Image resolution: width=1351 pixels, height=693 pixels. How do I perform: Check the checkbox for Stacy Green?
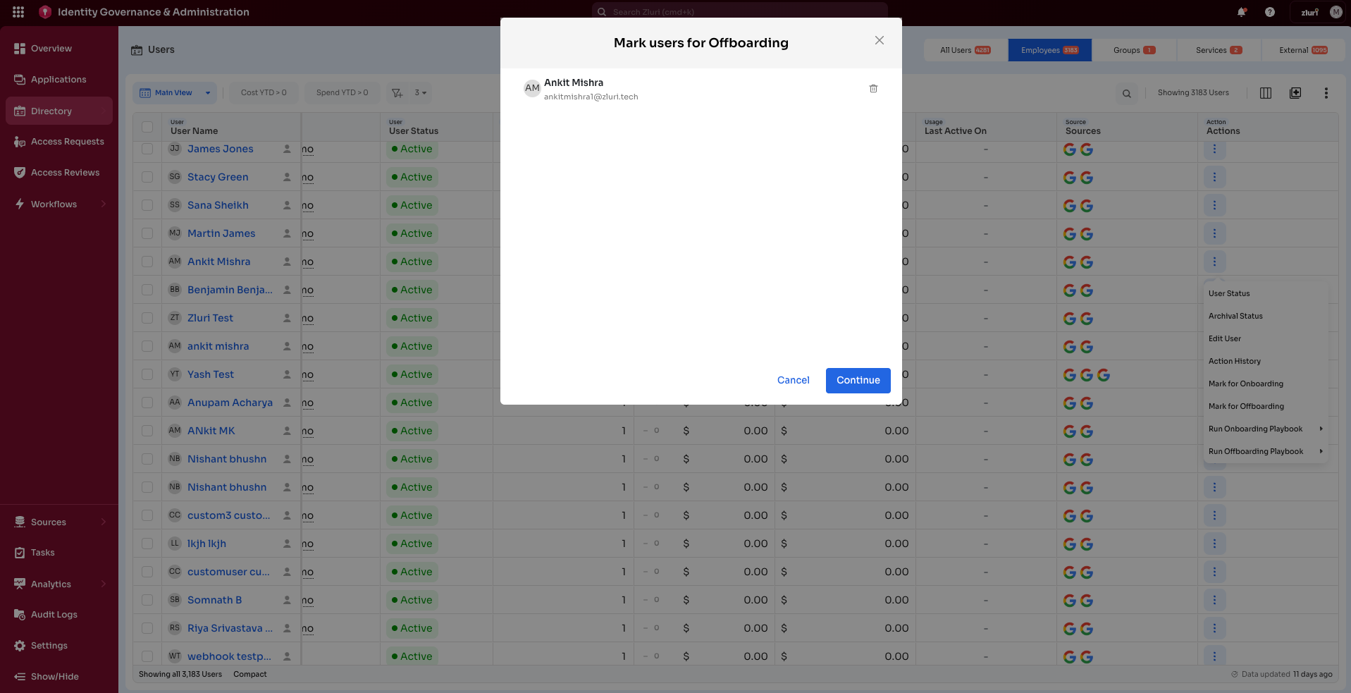click(x=147, y=177)
